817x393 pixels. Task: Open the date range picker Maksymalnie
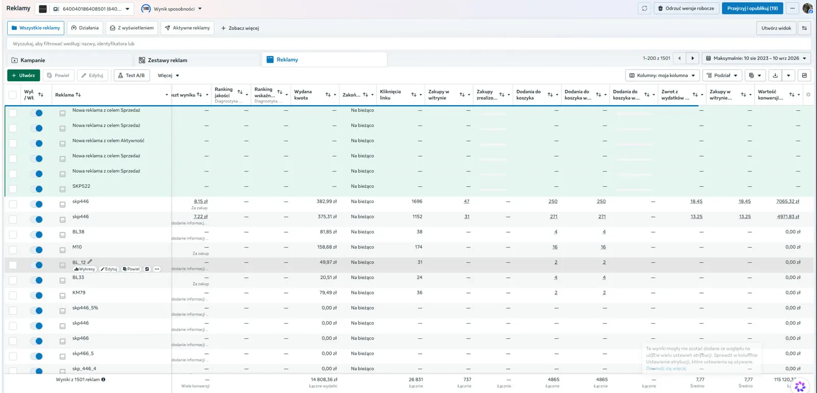click(756, 58)
